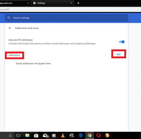Open the media player taskbar icon
The width and height of the screenshot is (141, 139).
coord(54,135)
